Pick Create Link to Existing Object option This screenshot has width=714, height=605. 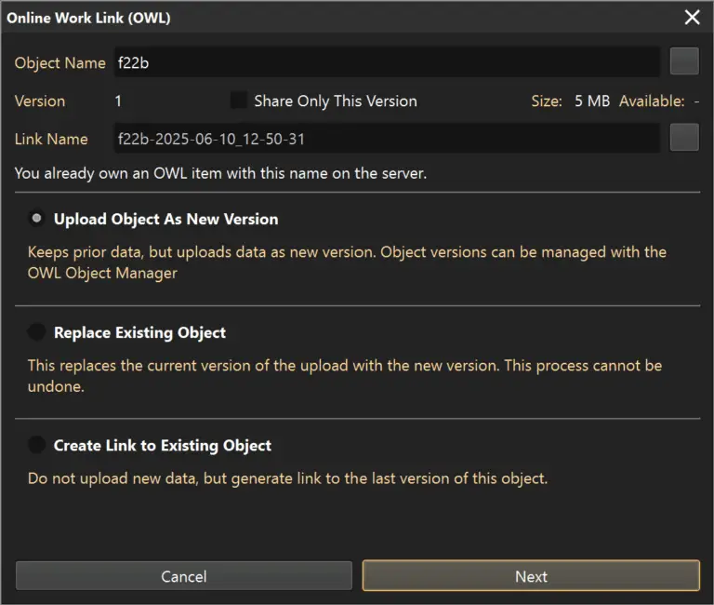36,445
